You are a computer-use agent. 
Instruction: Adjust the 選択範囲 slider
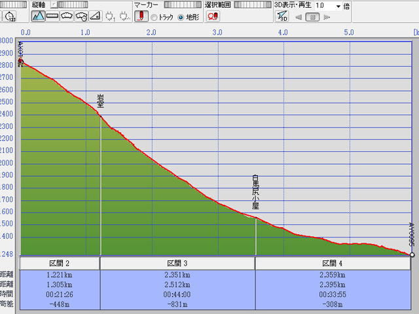(x=253, y=5)
